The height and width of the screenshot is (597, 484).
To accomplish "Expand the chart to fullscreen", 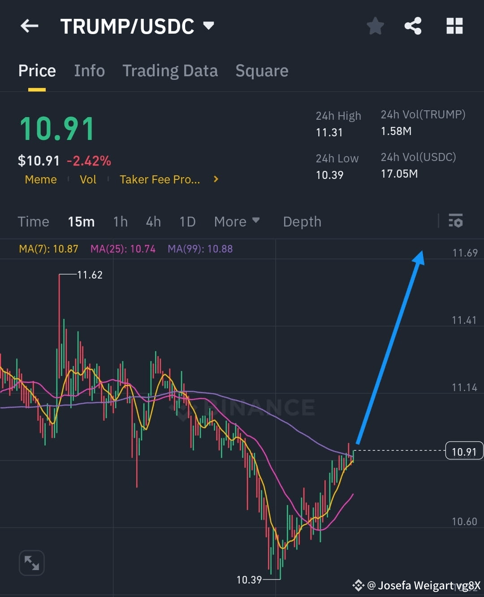I will [31, 562].
